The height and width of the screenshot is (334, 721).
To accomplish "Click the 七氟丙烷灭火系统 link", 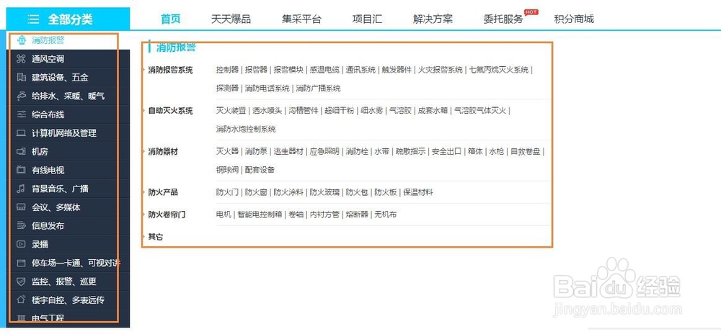I will [499, 71].
